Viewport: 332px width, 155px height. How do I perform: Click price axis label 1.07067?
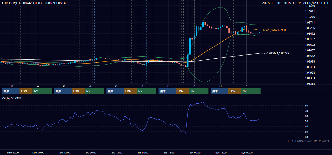point(310,50)
